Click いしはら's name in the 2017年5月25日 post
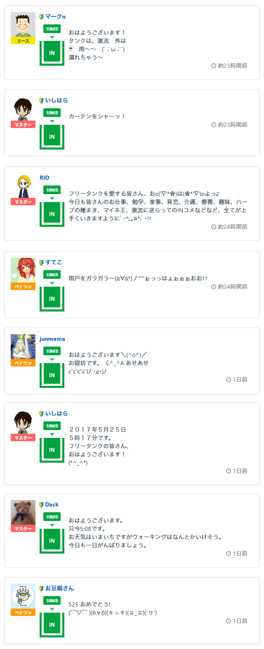The image size is (264, 649). 57,414
